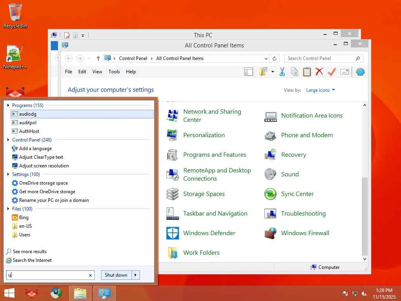Click See more results link
This screenshot has height=301, width=401.
pos(30,252)
